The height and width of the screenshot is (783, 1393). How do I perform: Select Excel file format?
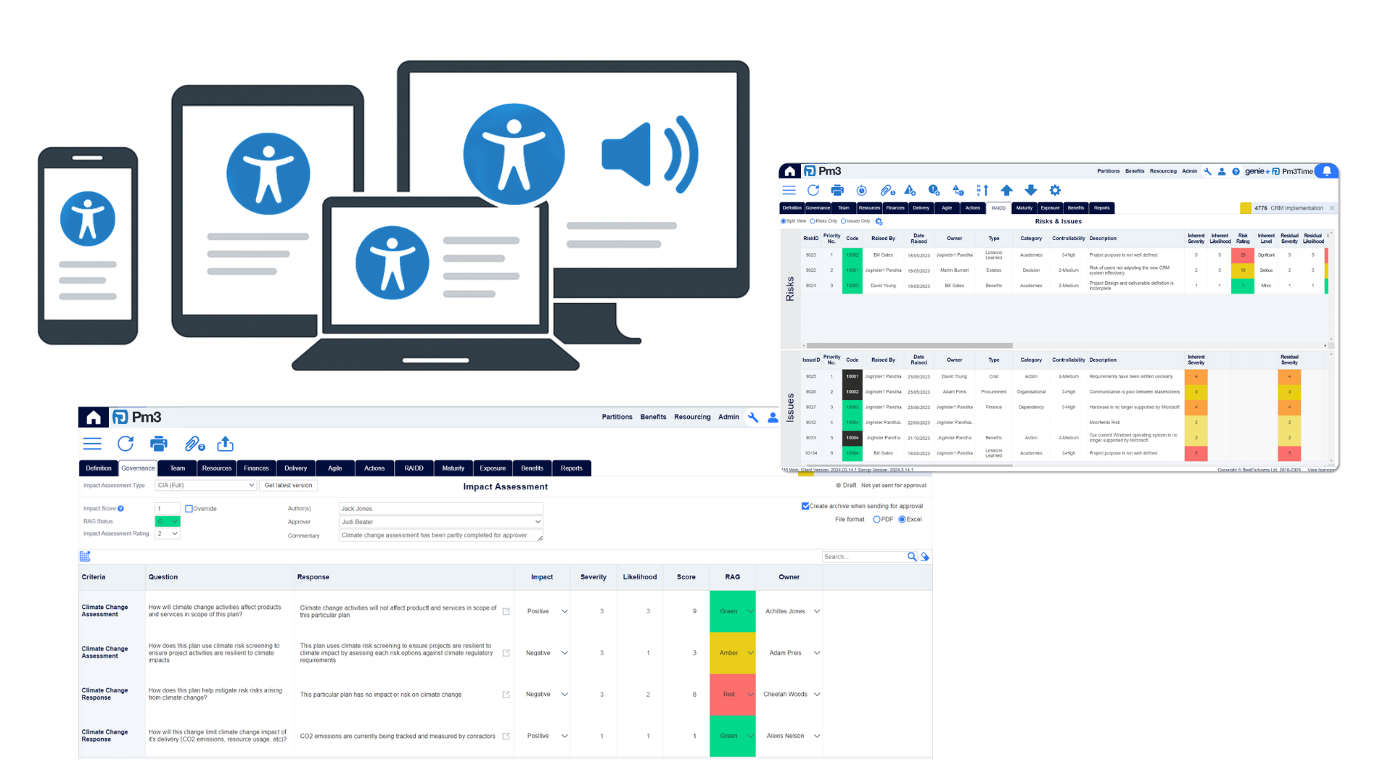pyautogui.click(x=903, y=519)
